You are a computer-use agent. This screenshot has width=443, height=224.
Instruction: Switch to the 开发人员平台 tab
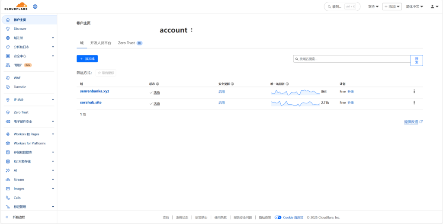tap(101, 43)
